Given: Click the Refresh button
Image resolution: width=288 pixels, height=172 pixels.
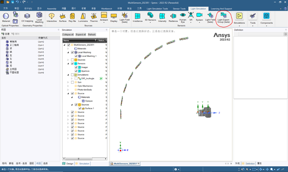Looking at the screenshot, I should pos(92,34).
